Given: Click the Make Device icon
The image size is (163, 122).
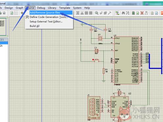Looking at the screenshot, I should (x=101, y=13).
